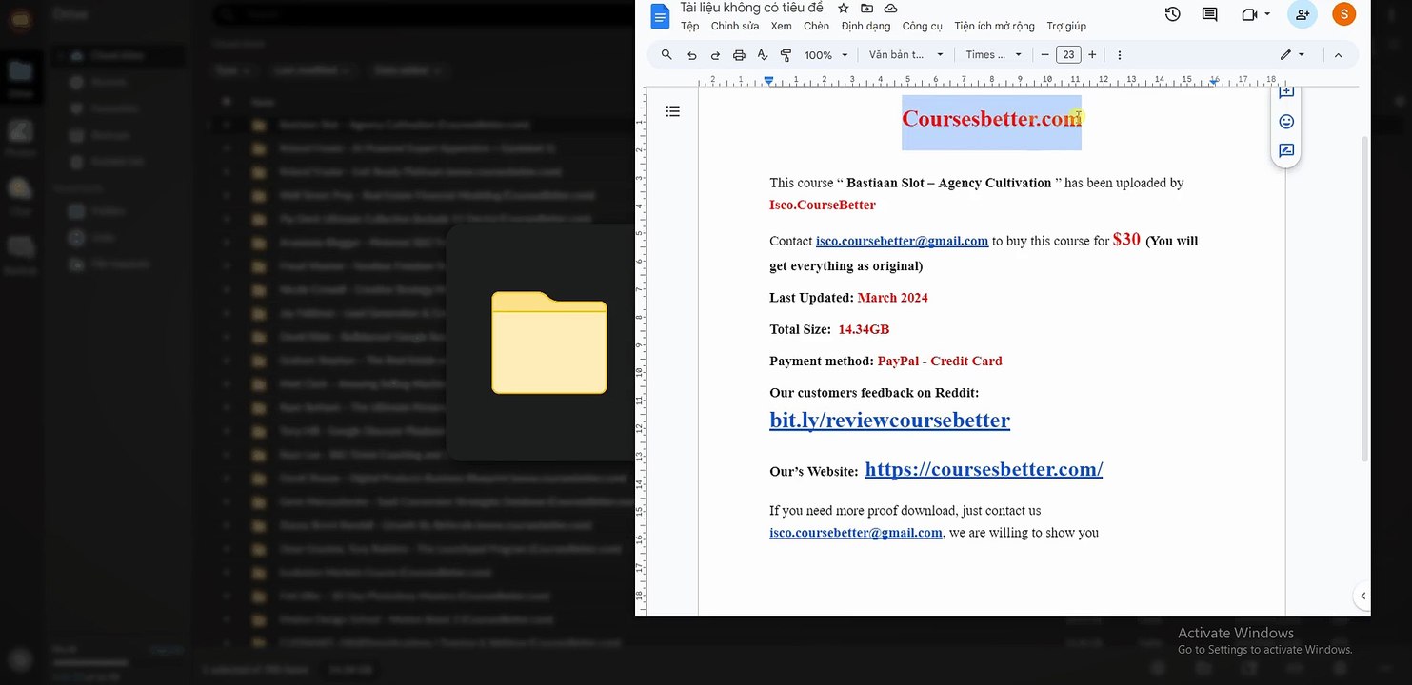Open the Times font family dropdown
This screenshot has height=685, width=1412.
click(993, 55)
